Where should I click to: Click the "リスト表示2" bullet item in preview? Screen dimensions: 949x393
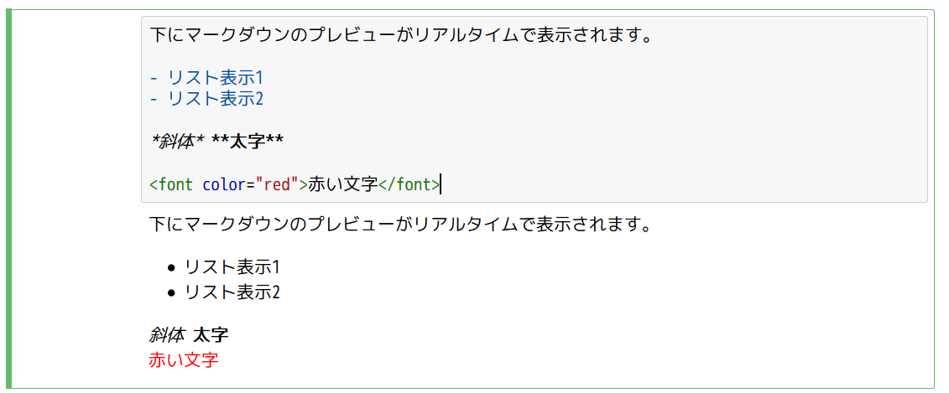click(232, 292)
